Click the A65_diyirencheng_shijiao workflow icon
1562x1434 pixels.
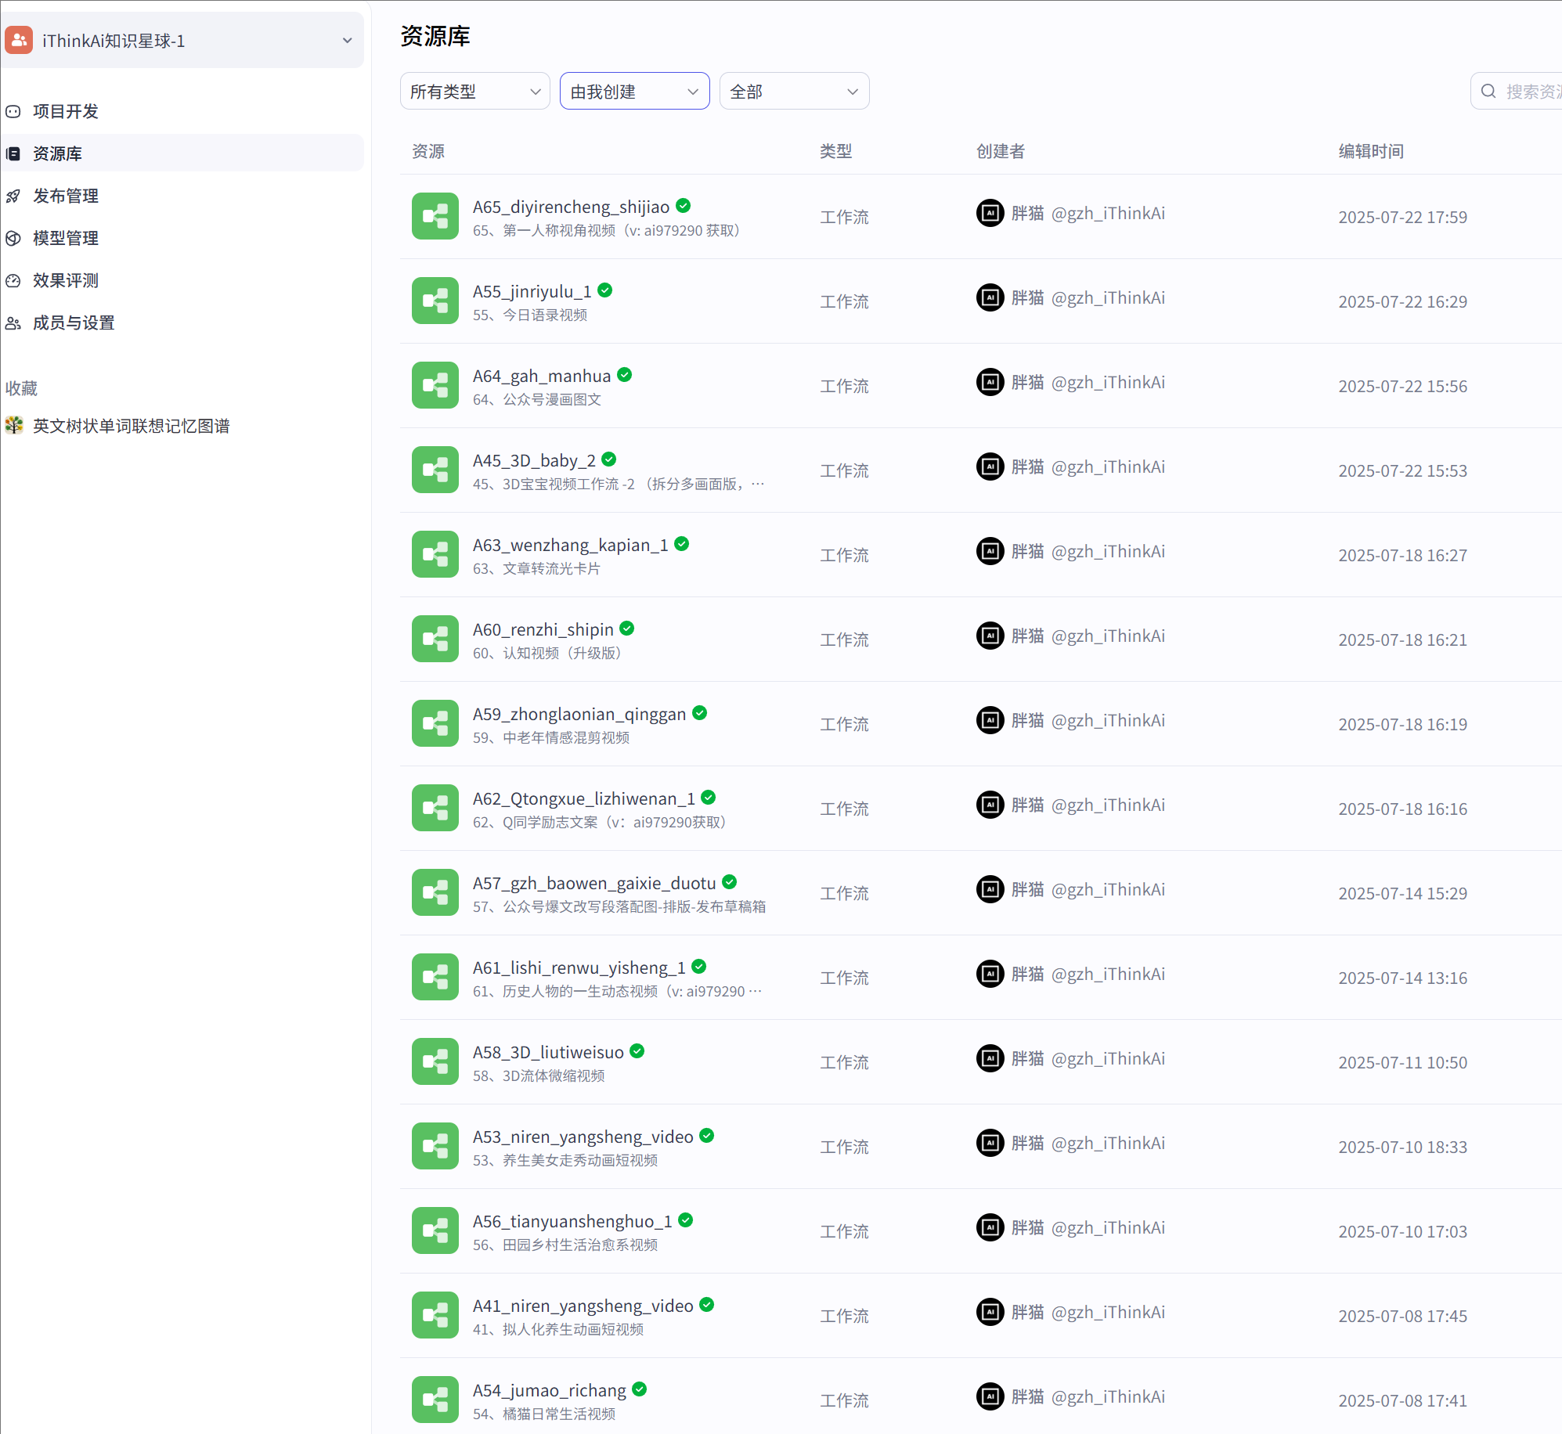pyautogui.click(x=435, y=216)
